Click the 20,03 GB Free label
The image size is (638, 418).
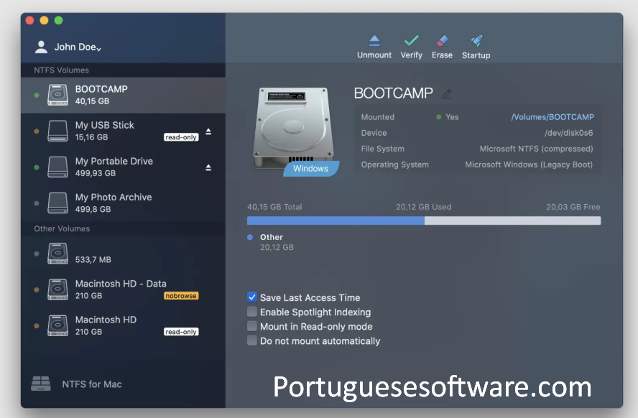tap(573, 207)
